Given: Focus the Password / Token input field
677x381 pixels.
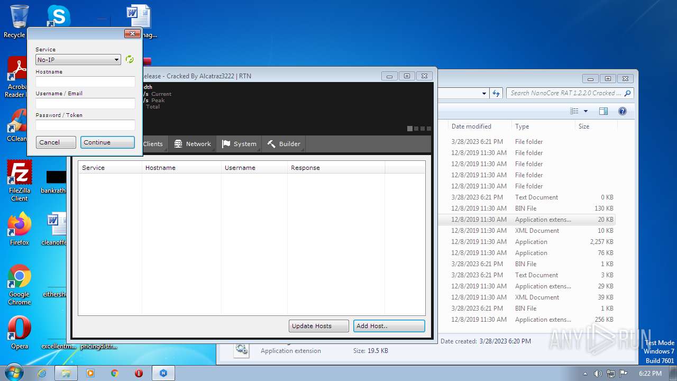Looking at the screenshot, I should click(x=86, y=125).
